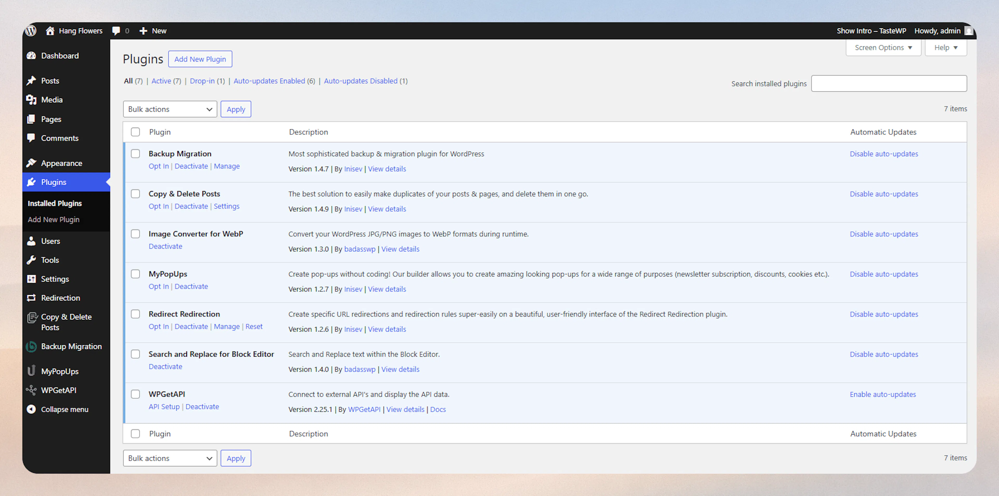Expand the Screen Options panel
999x496 pixels.
click(883, 47)
